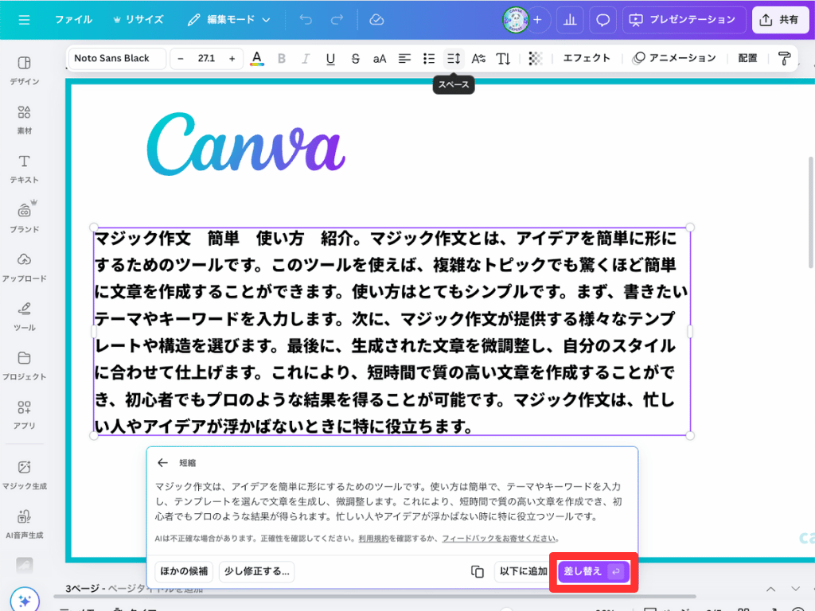The height and width of the screenshot is (611, 815).
Task: Open the text color picker
Action: pos(257,58)
